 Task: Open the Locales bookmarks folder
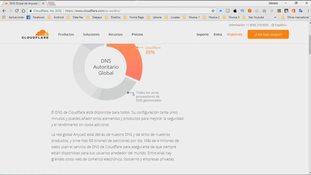[173, 17]
